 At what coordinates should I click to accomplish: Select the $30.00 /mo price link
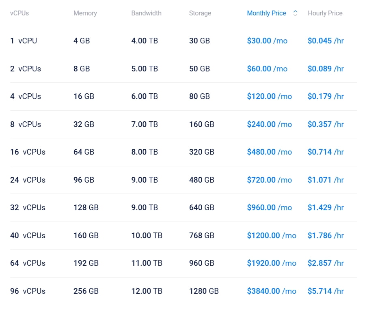(x=267, y=41)
